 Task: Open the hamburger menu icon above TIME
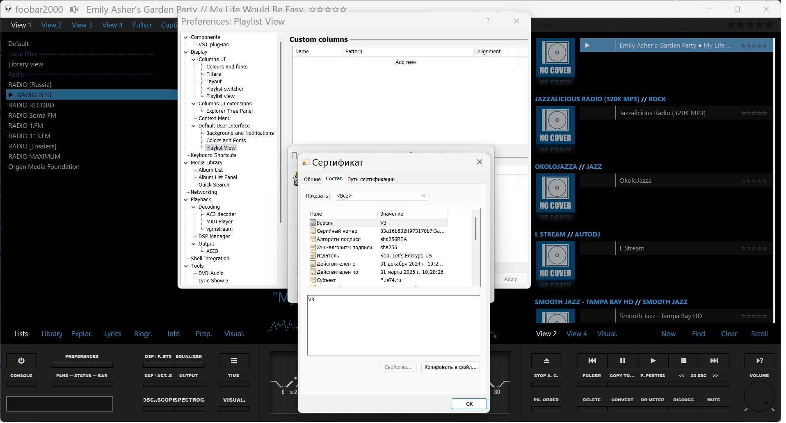coord(234,361)
